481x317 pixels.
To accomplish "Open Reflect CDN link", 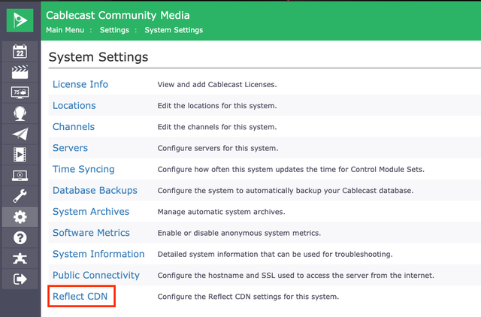I will point(80,297).
